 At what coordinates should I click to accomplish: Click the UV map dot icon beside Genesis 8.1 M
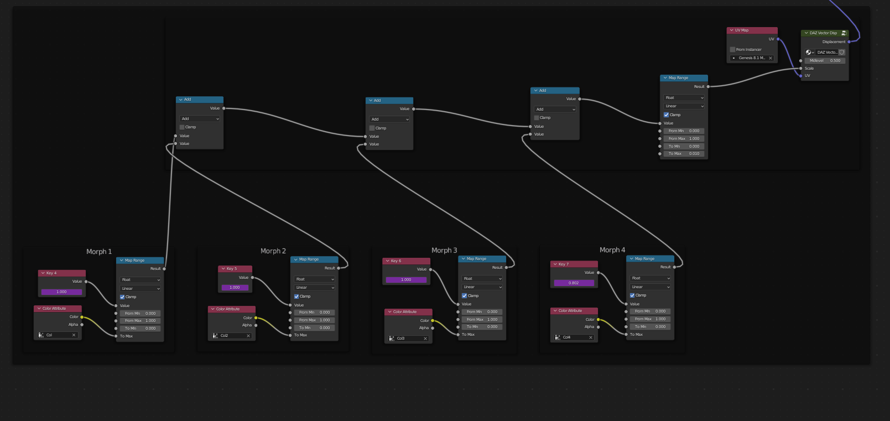(x=734, y=58)
